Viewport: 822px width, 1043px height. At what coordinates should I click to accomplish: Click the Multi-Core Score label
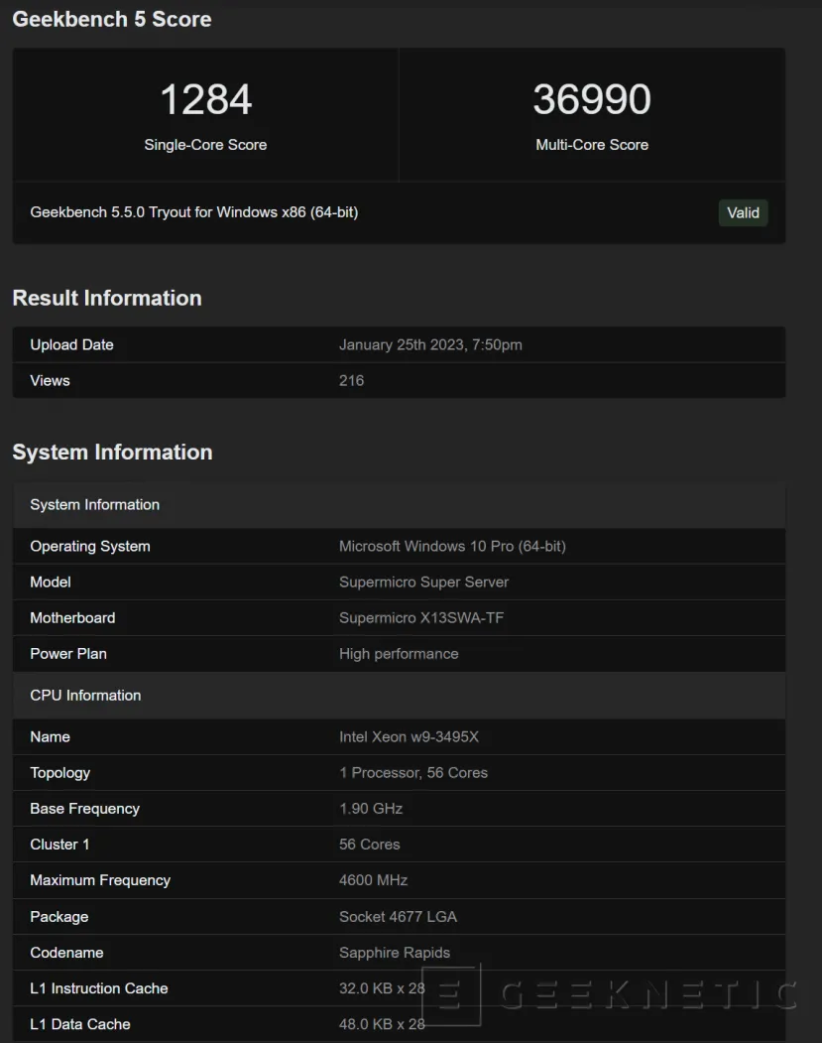(x=591, y=145)
